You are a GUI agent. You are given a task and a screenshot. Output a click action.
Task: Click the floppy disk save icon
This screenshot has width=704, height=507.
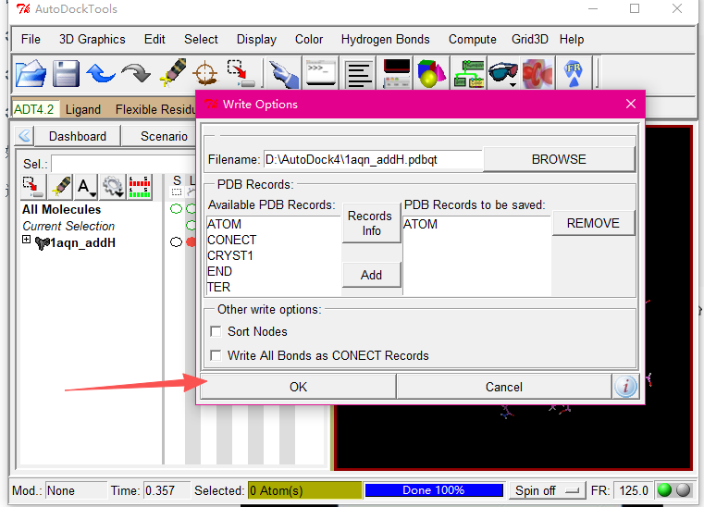(66, 72)
